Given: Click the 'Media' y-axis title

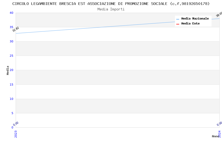Looking at the screenshot, I should click(x=8, y=70).
